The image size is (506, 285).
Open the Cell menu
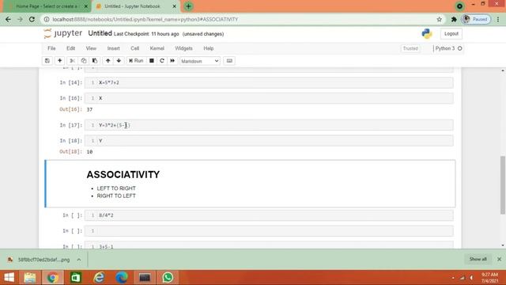coord(134,48)
